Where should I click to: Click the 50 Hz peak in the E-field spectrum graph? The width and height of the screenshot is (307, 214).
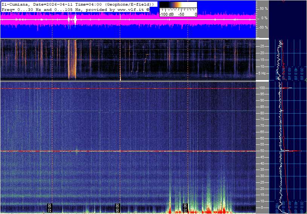pyautogui.click(x=292, y=151)
